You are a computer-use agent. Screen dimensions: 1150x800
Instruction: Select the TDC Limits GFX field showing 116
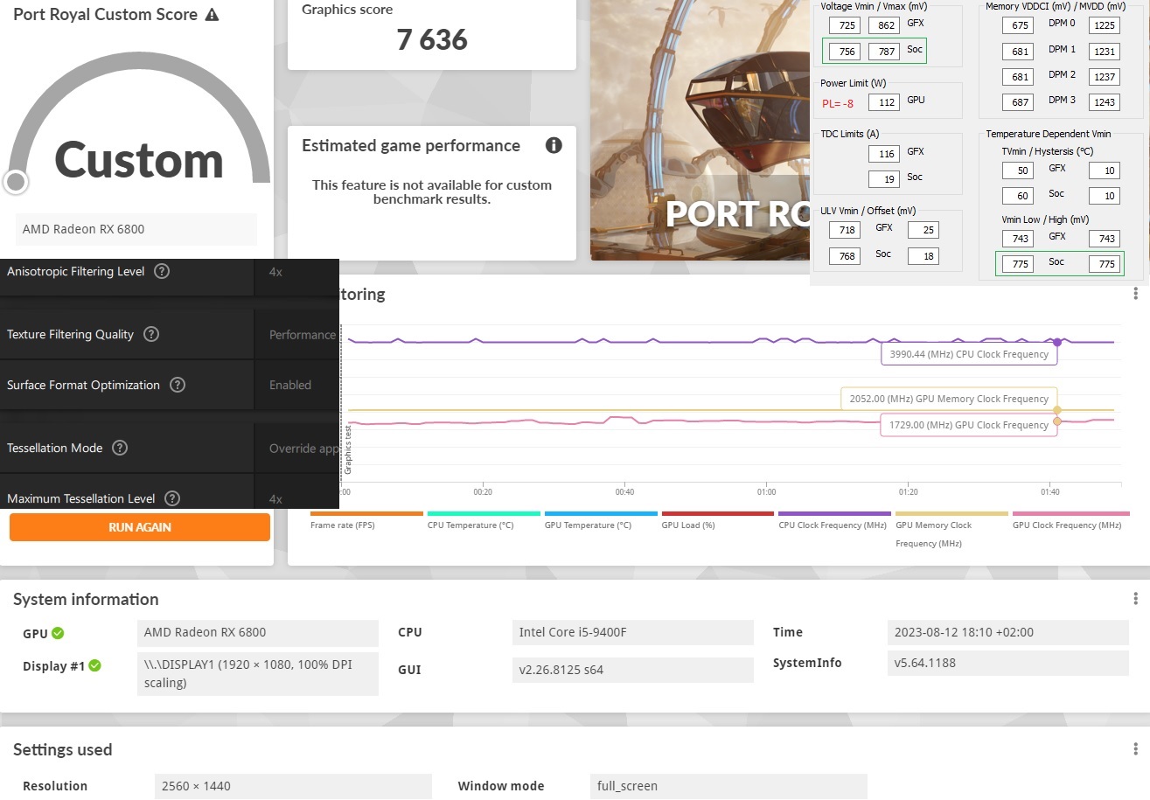click(x=883, y=154)
